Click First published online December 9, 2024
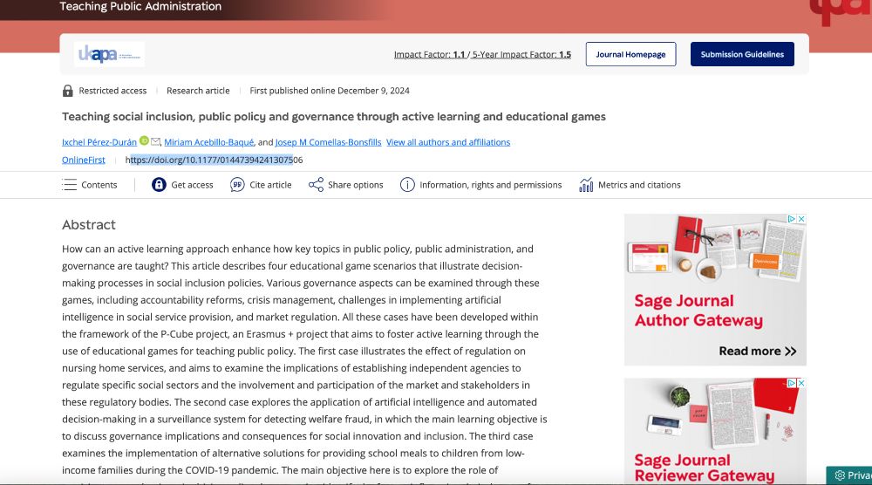Viewport: 872px width, 485px height. (x=330, y=91)
